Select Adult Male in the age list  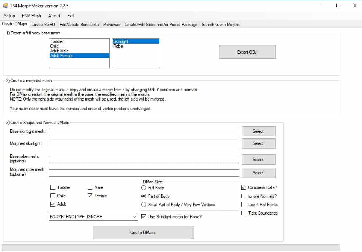click(x=60, y=51)
